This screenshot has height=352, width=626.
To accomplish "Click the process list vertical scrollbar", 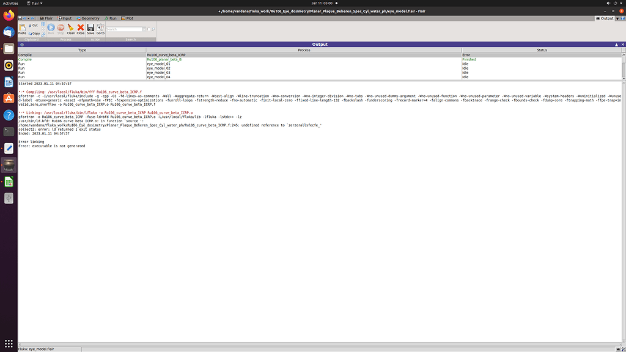I will coord(624,66).
